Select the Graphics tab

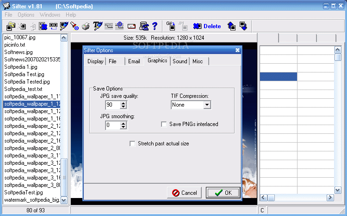(157, 61)
